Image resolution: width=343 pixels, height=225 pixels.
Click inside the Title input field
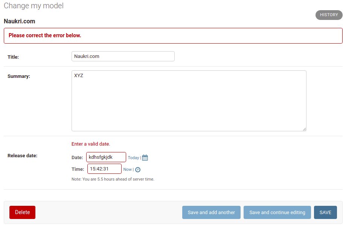click(x=123, y=56)
